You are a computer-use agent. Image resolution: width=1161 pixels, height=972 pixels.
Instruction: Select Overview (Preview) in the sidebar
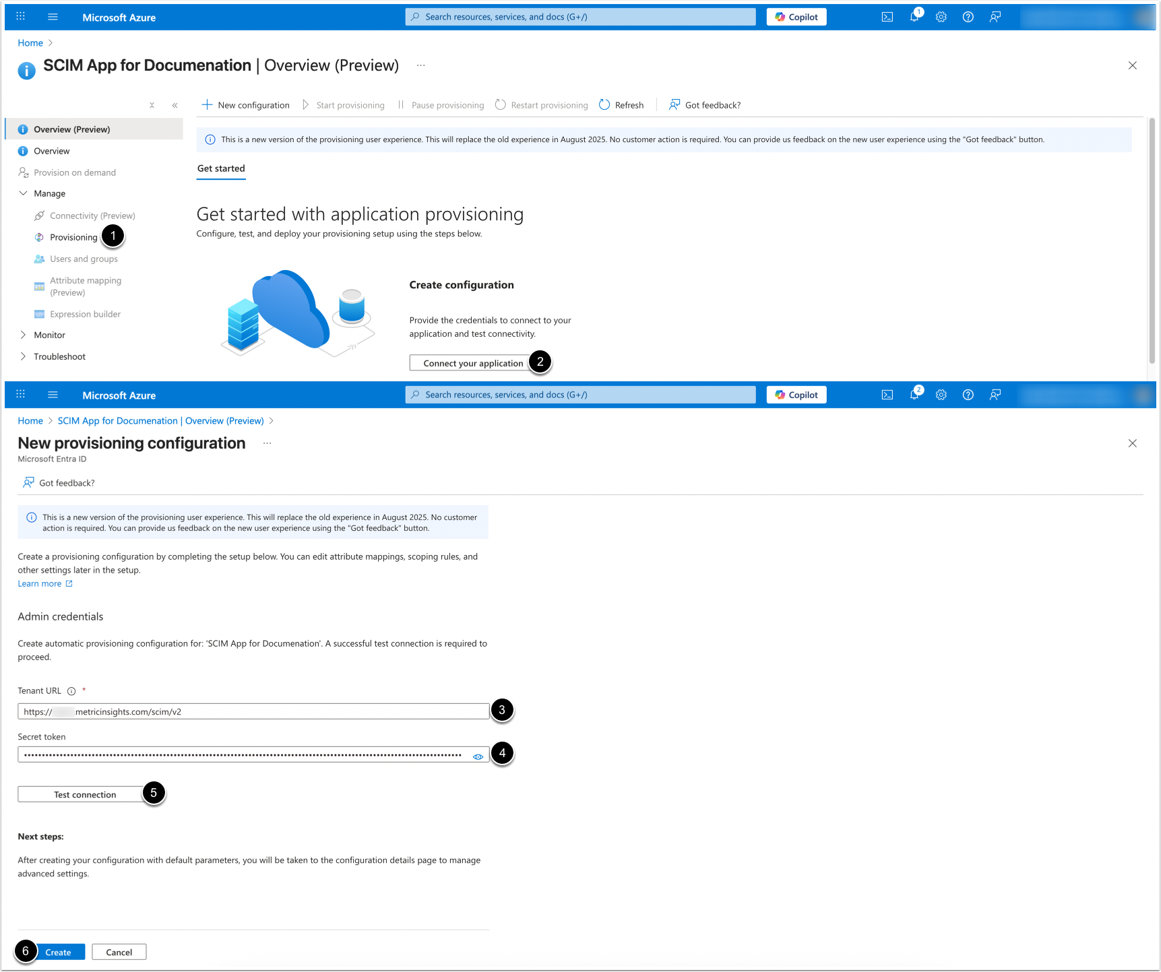[x=94, y=129]
